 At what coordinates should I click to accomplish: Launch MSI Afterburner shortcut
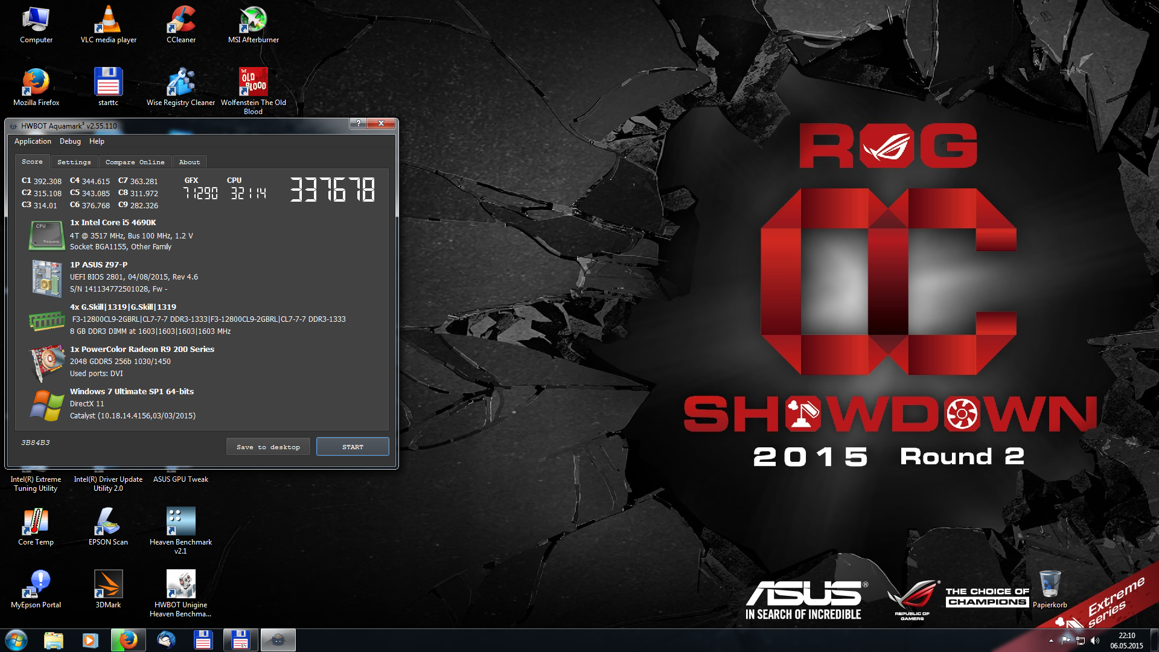click(254, 24)
